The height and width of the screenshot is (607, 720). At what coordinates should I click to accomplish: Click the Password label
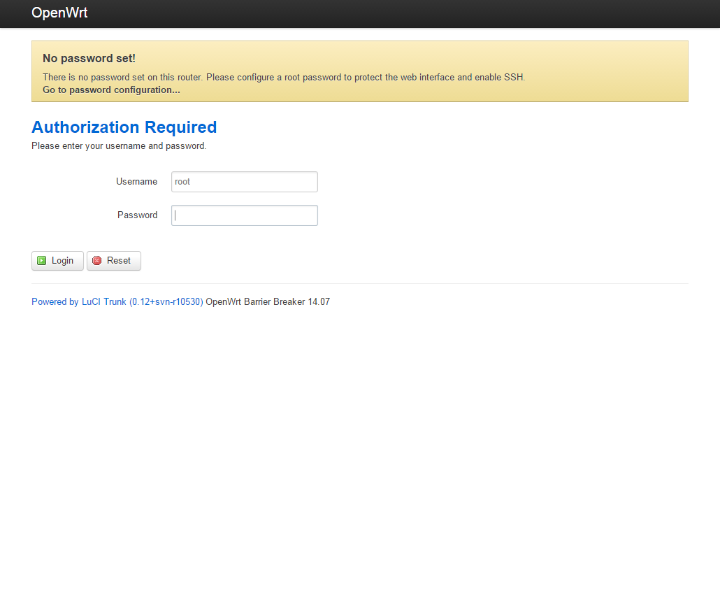pos(137,215)
